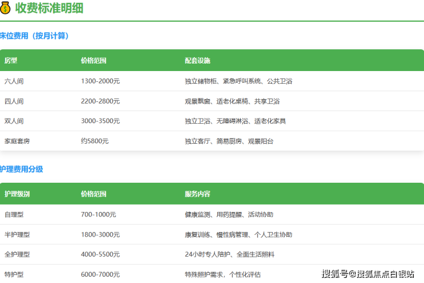Select the 家庭套房 row label
Viewport: 424px width, 283px height.
(x=17, y=141)
